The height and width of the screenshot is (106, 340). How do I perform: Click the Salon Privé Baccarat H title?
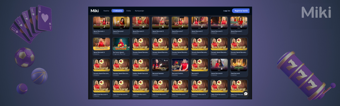click(x=199, y=94)
